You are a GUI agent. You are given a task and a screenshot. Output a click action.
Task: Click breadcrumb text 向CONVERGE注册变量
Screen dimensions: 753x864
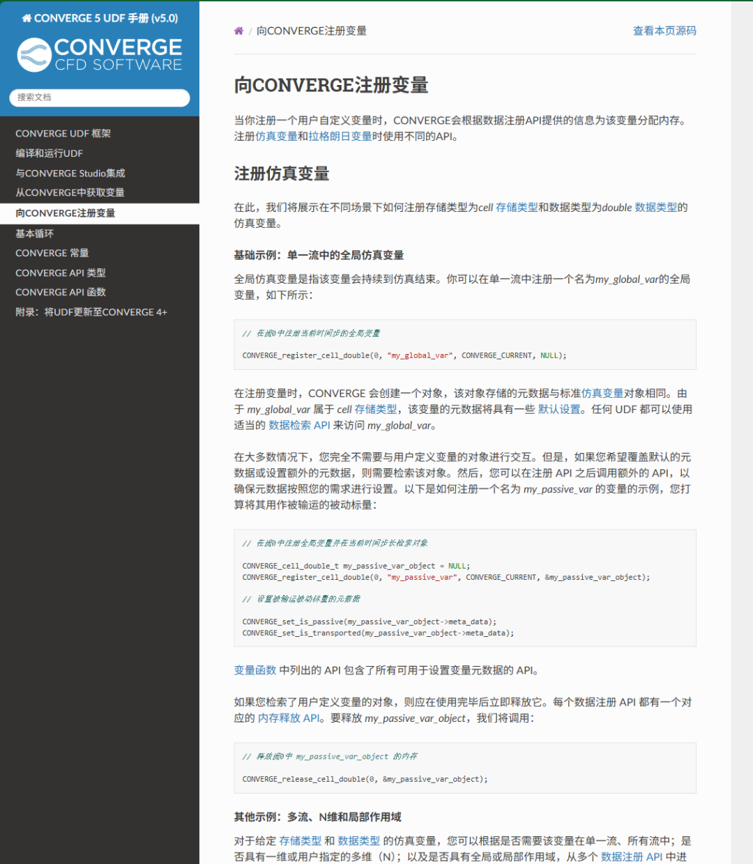click(312, 31)
